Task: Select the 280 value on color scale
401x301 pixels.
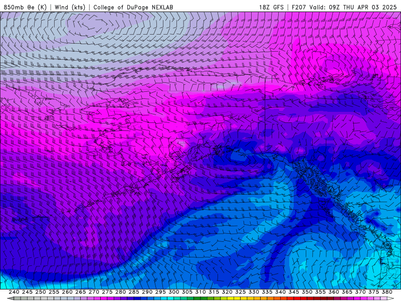Action: (120, 292)
